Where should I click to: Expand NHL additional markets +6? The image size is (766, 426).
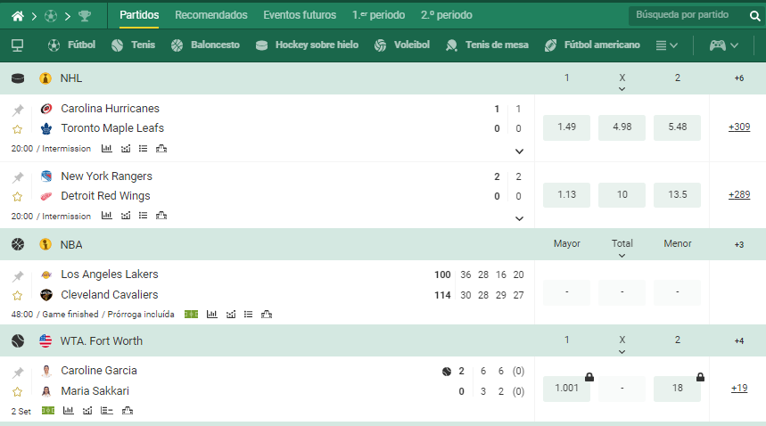tap(739, 78)
